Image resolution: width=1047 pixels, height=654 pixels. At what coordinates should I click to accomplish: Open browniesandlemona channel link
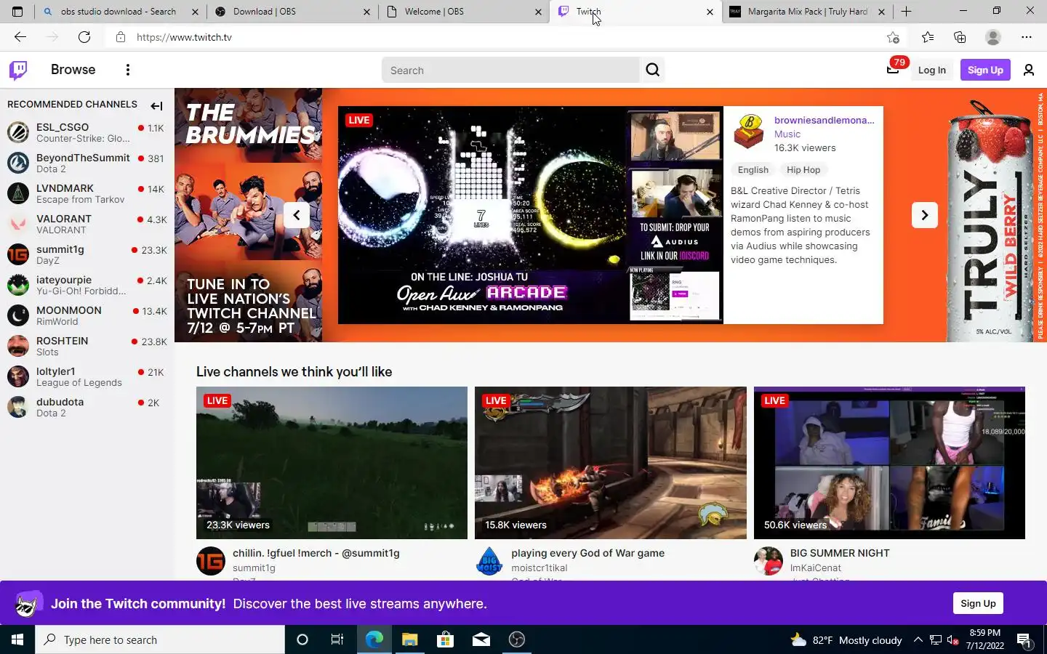pyautogui.click(x=824, y=121)
